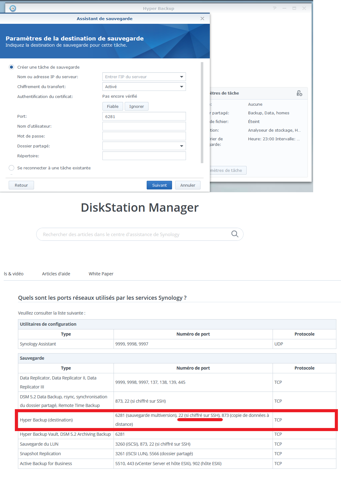Click the Annuler button
Screen dimensions: 341x500
pyautogui.click(x=188, y=185)
